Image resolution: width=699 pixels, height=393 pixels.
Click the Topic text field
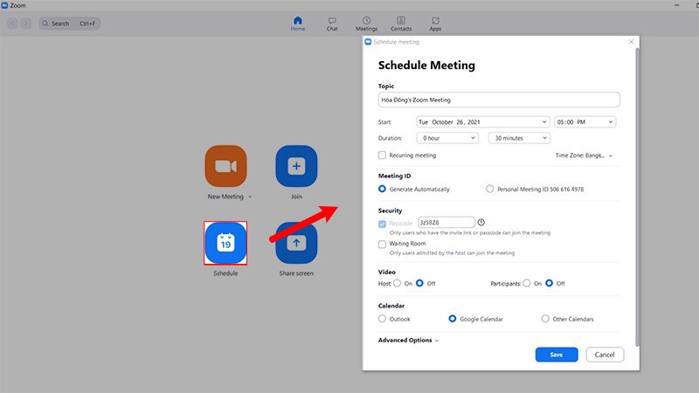[x=499, y=100]
